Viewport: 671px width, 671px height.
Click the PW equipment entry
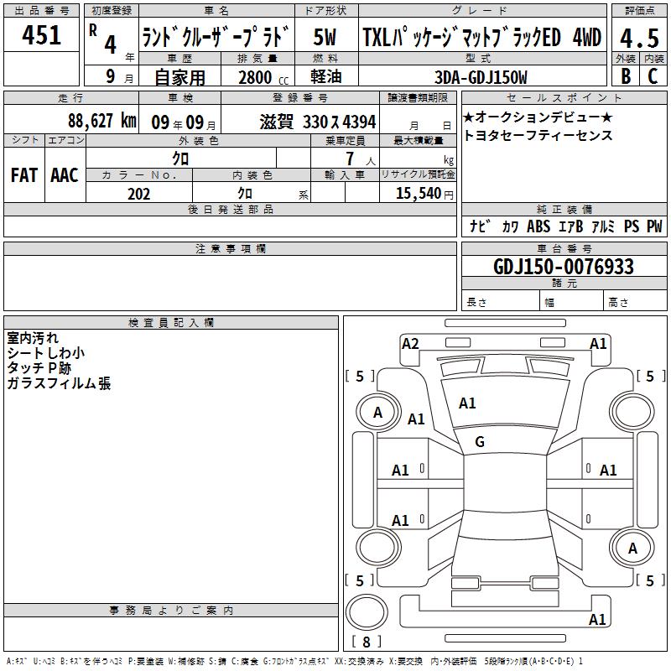click(x=654, y=226)
